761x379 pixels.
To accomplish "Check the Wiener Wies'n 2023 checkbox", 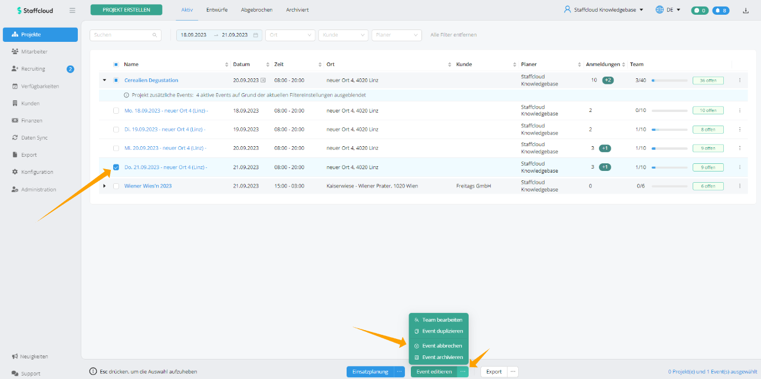I will click(x=116, y=186).
